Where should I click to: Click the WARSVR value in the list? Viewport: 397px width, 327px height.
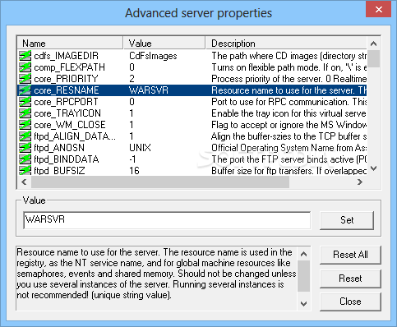[149, 90]
